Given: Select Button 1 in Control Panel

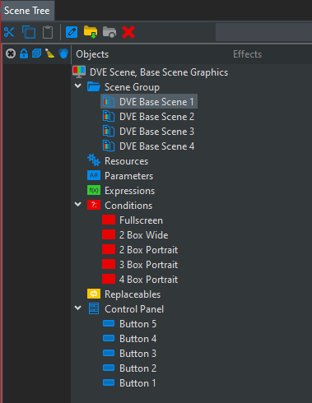Looking at the screenshot, I should click(x=137, y=383).
